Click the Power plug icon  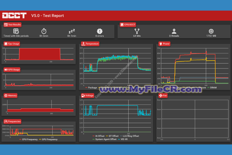(161, 44)
